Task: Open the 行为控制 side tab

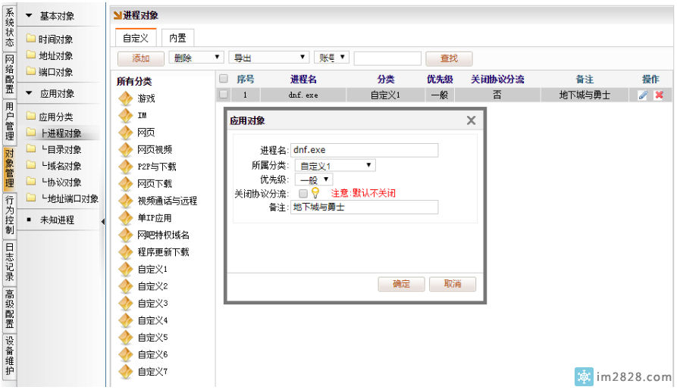Action: tap(9, 214)
